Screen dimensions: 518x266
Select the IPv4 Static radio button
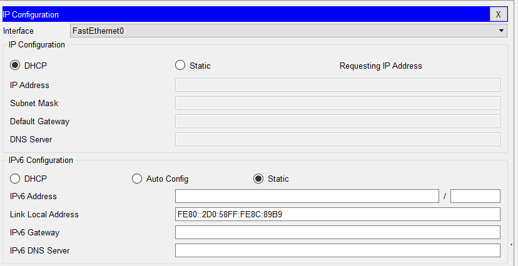[180, 66]
